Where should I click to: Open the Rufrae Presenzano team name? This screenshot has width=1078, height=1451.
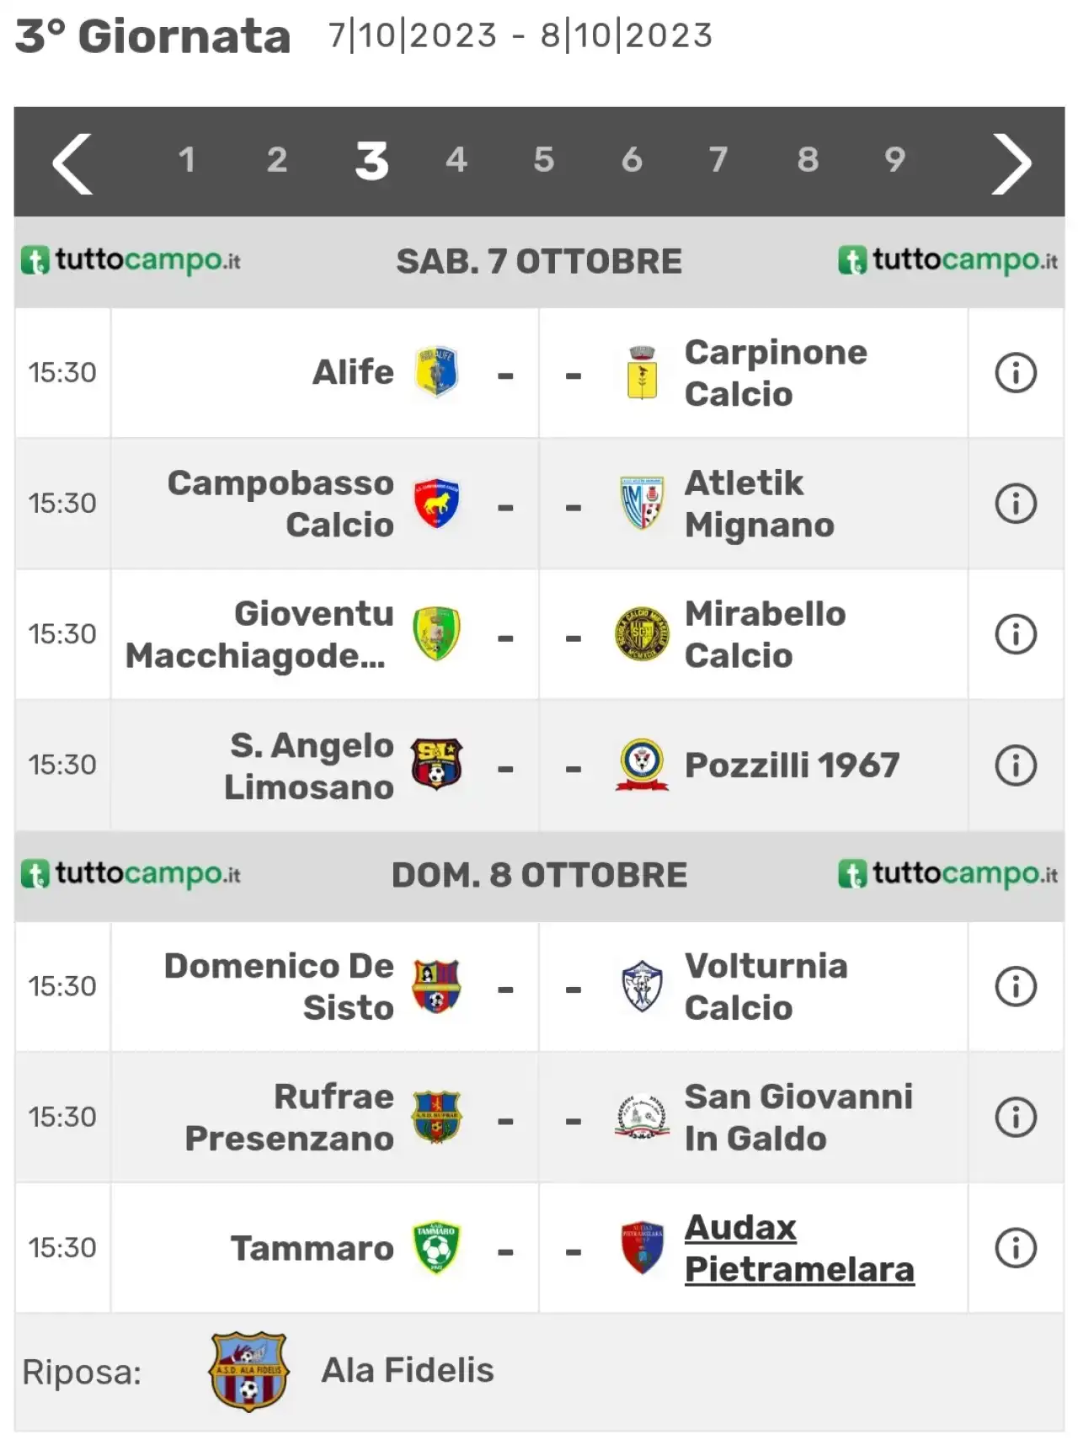coord(289,1118)
